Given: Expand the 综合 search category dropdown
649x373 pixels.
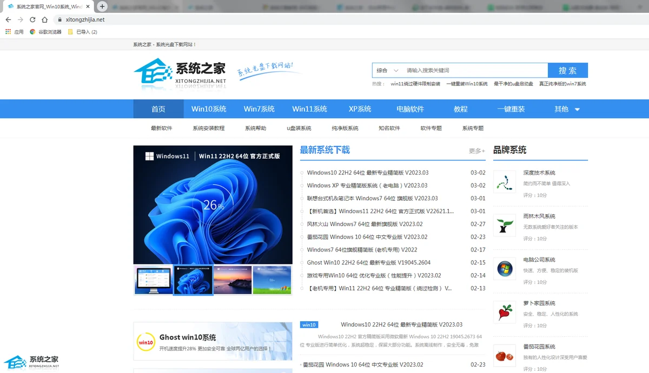Looking at the screenshot, I should coord(388,70).
